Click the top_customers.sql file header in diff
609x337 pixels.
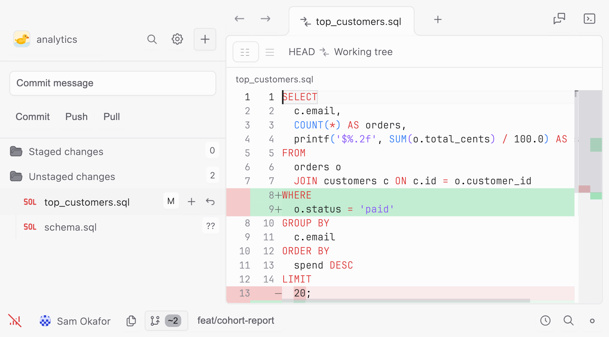pyautogui.click(x=275, y=79)
